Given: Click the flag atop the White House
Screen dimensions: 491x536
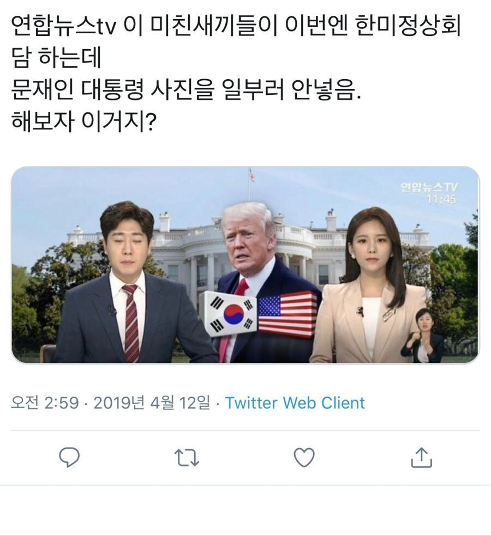Looking at the screenshot, I should [252, 175].
